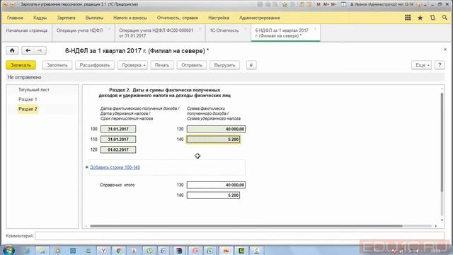Image resolution: width=453 pixels, height=255 pixels.
Task: Open favorites star icon
Action: (x=420, y=18)
